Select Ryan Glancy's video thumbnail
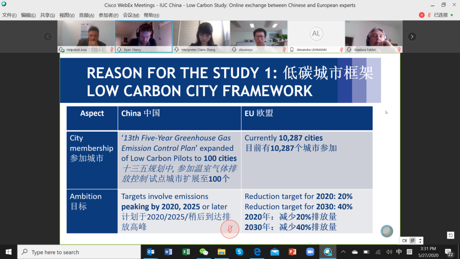Screen dimensions: 460x259 [x=143, y=36]
